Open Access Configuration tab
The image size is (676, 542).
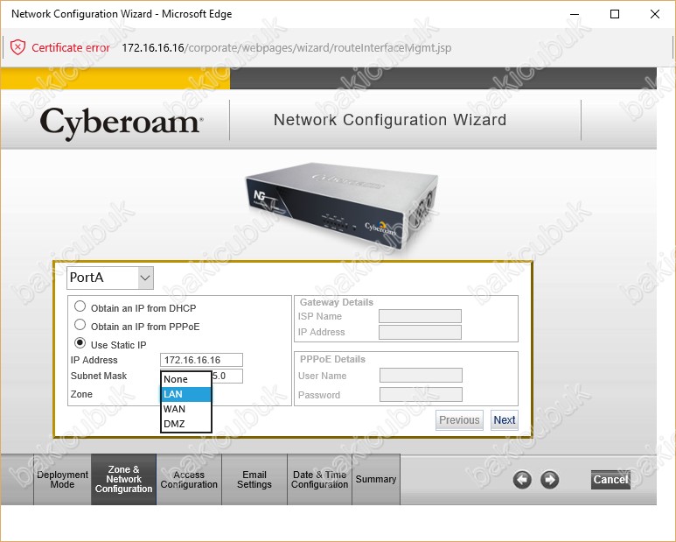[x=189, y=480]
